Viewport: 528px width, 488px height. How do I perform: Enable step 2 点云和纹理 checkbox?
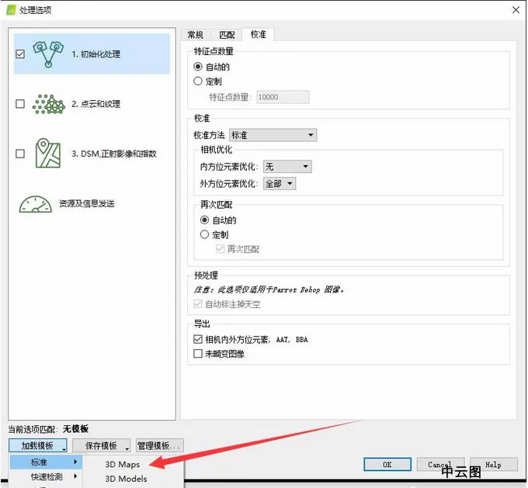point(20,104)
